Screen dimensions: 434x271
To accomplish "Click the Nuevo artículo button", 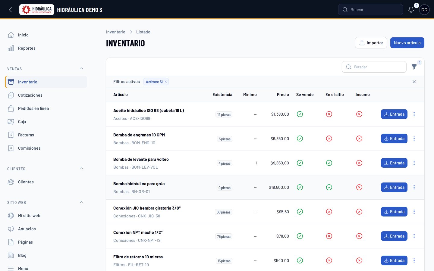I will pos(407,43).
